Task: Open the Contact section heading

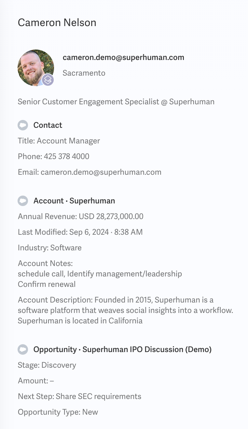Action: coord(48,125)
